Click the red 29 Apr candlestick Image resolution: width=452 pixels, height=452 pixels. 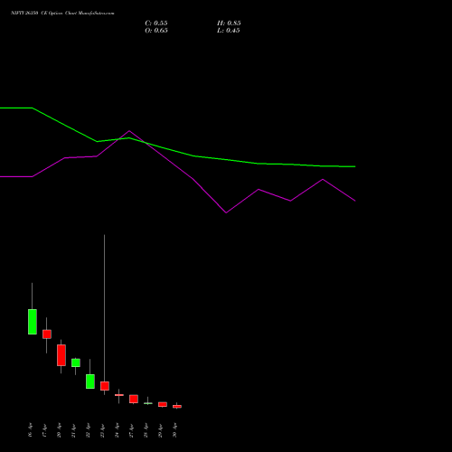coord(163,404)
